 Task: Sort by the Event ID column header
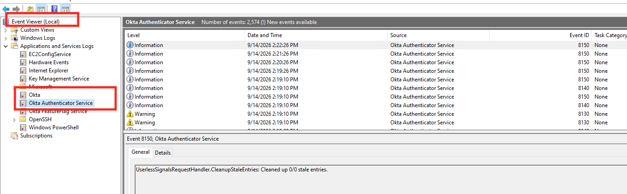540,35
